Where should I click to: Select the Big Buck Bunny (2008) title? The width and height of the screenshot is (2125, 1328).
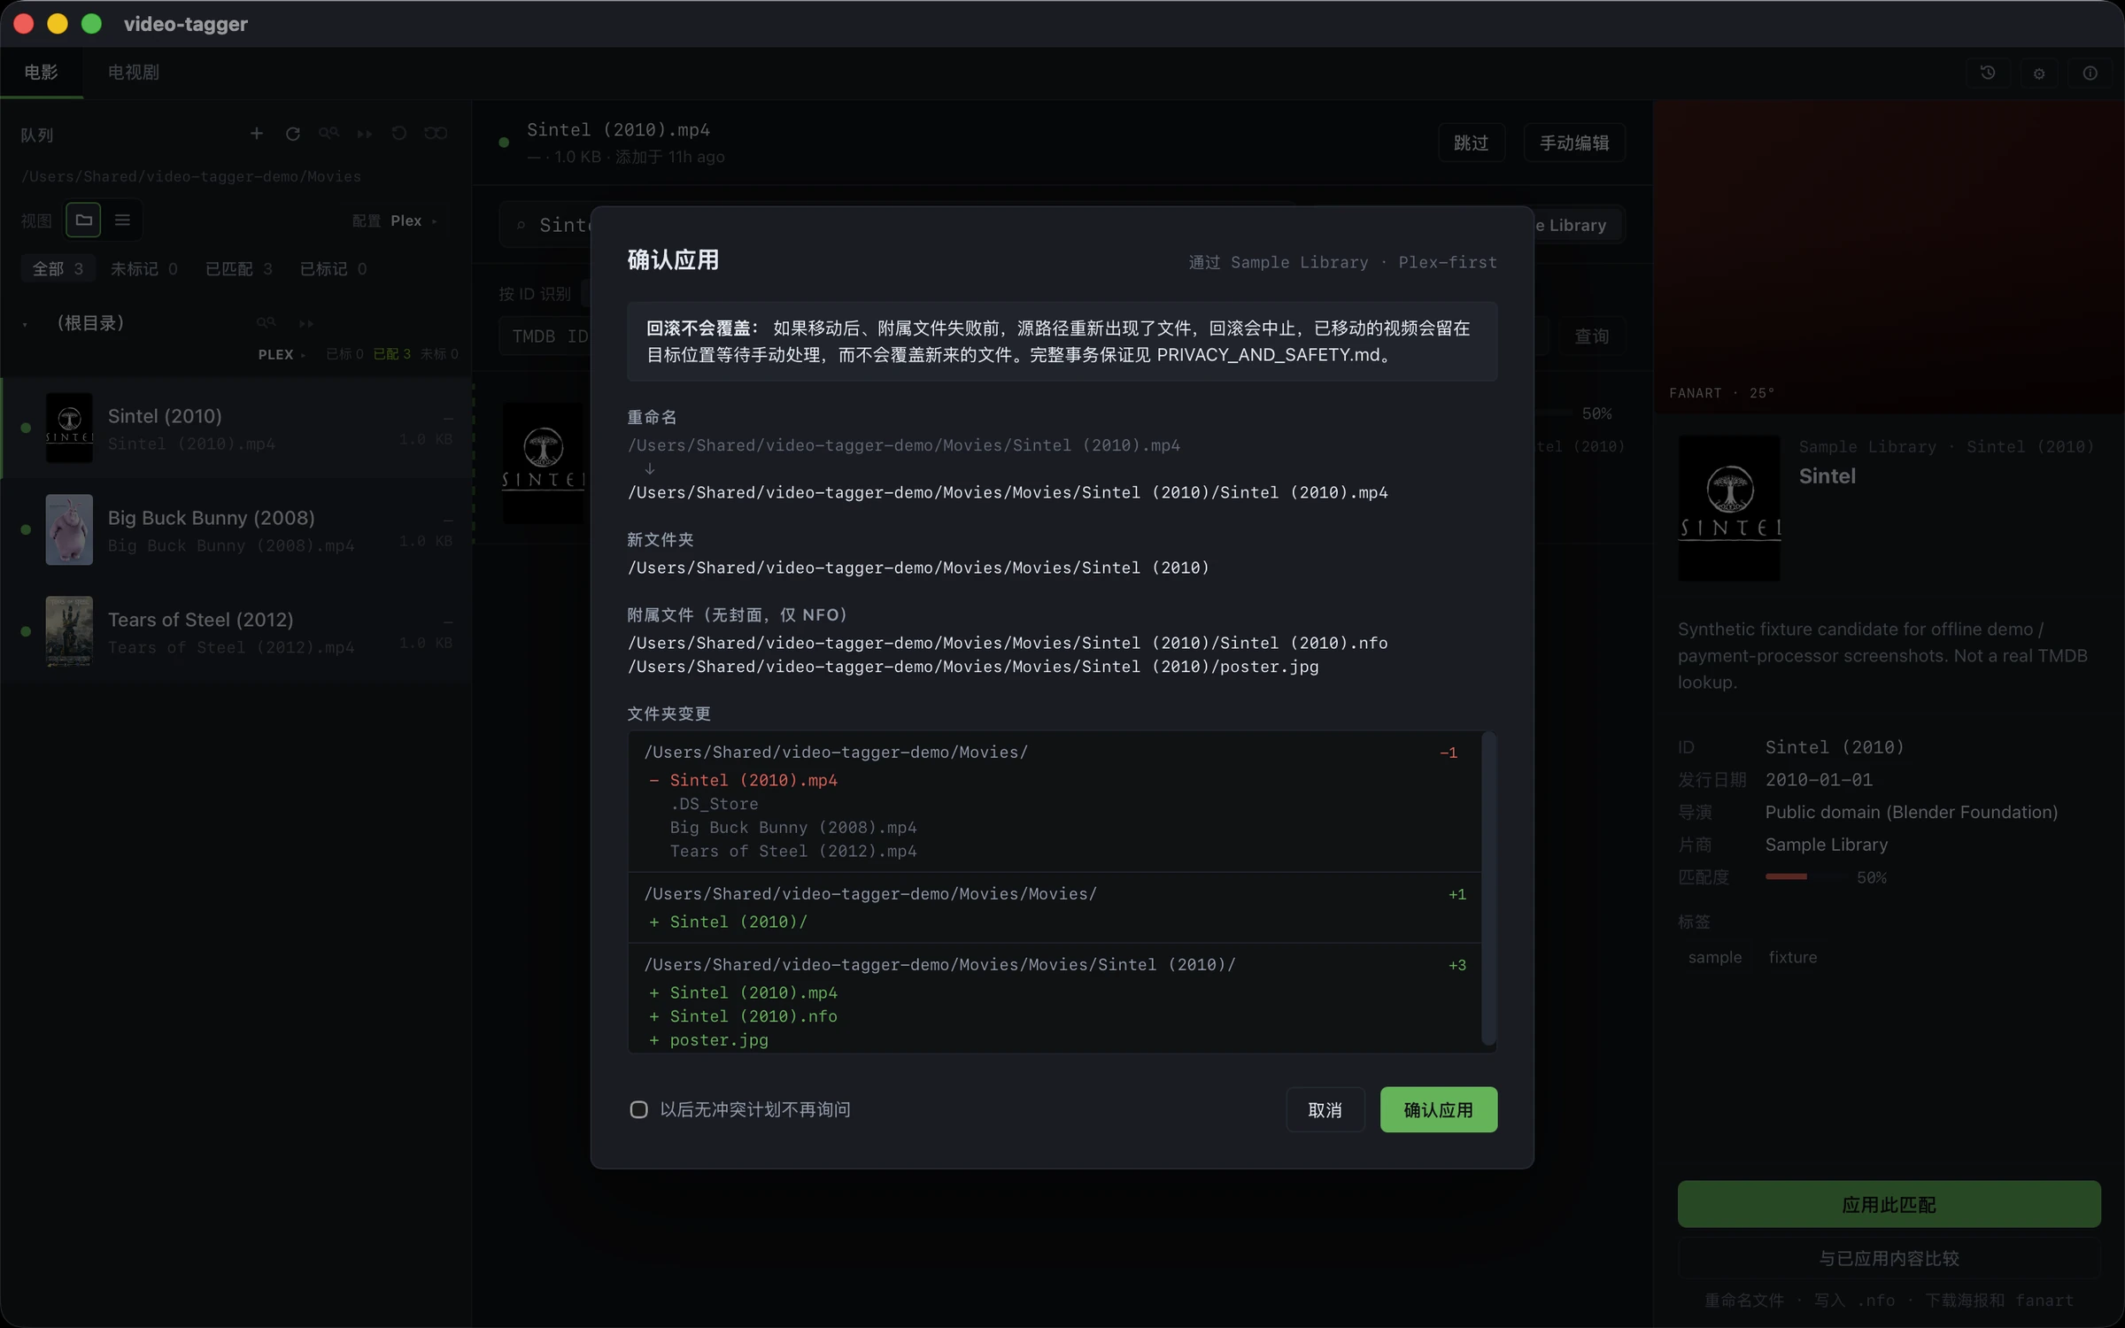(x=212, y=518)
